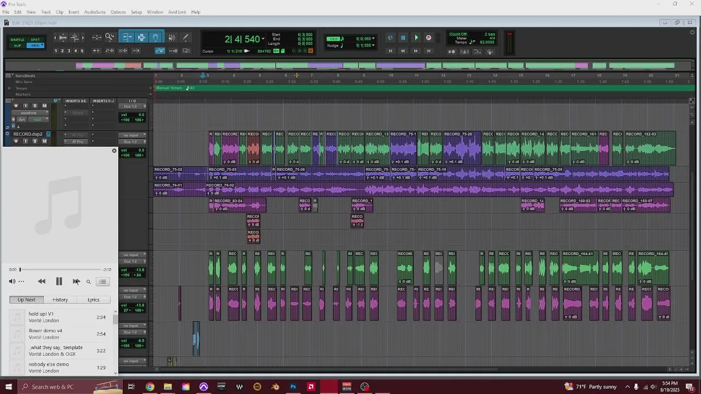The image size is (701, 394).
Task: Open Windows Task View
Action: [x=131, y=387]
